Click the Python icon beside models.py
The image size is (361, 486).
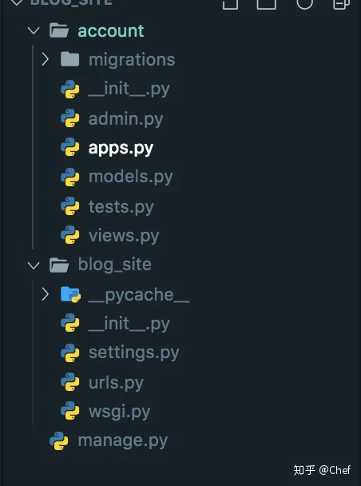pos(70,177)
